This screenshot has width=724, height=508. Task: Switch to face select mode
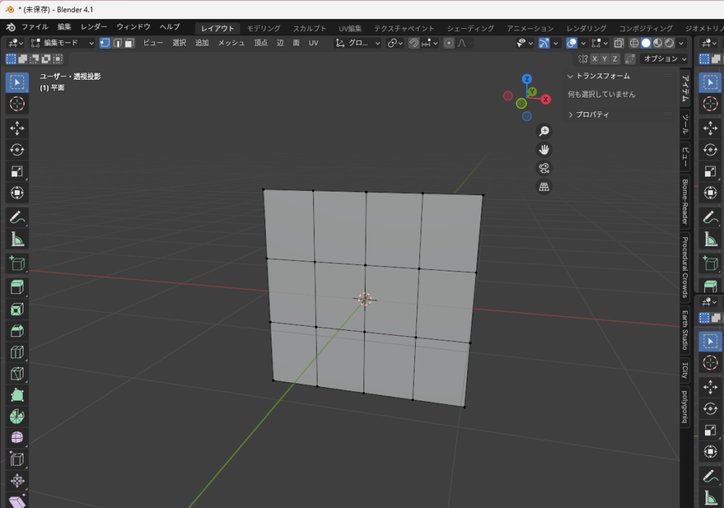click(129, 43)
